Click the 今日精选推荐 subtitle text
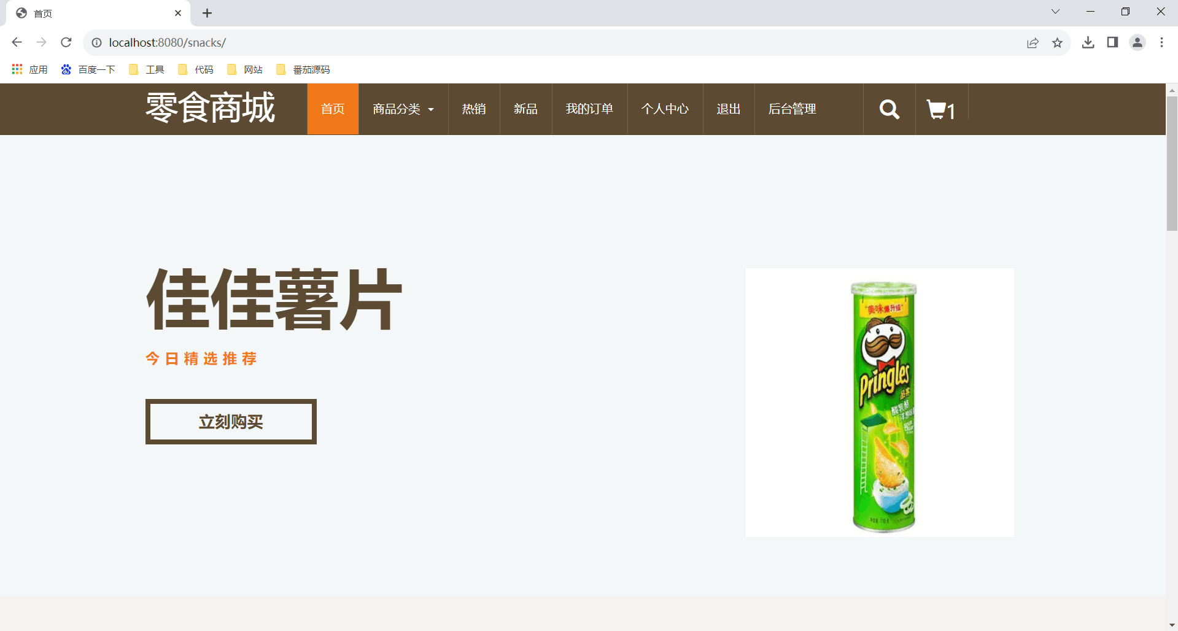The height and width of the screenshot is (631, 1178). coord(201,358)
